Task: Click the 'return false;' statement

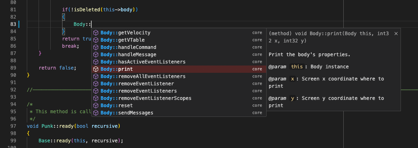Action: point(58,68)
